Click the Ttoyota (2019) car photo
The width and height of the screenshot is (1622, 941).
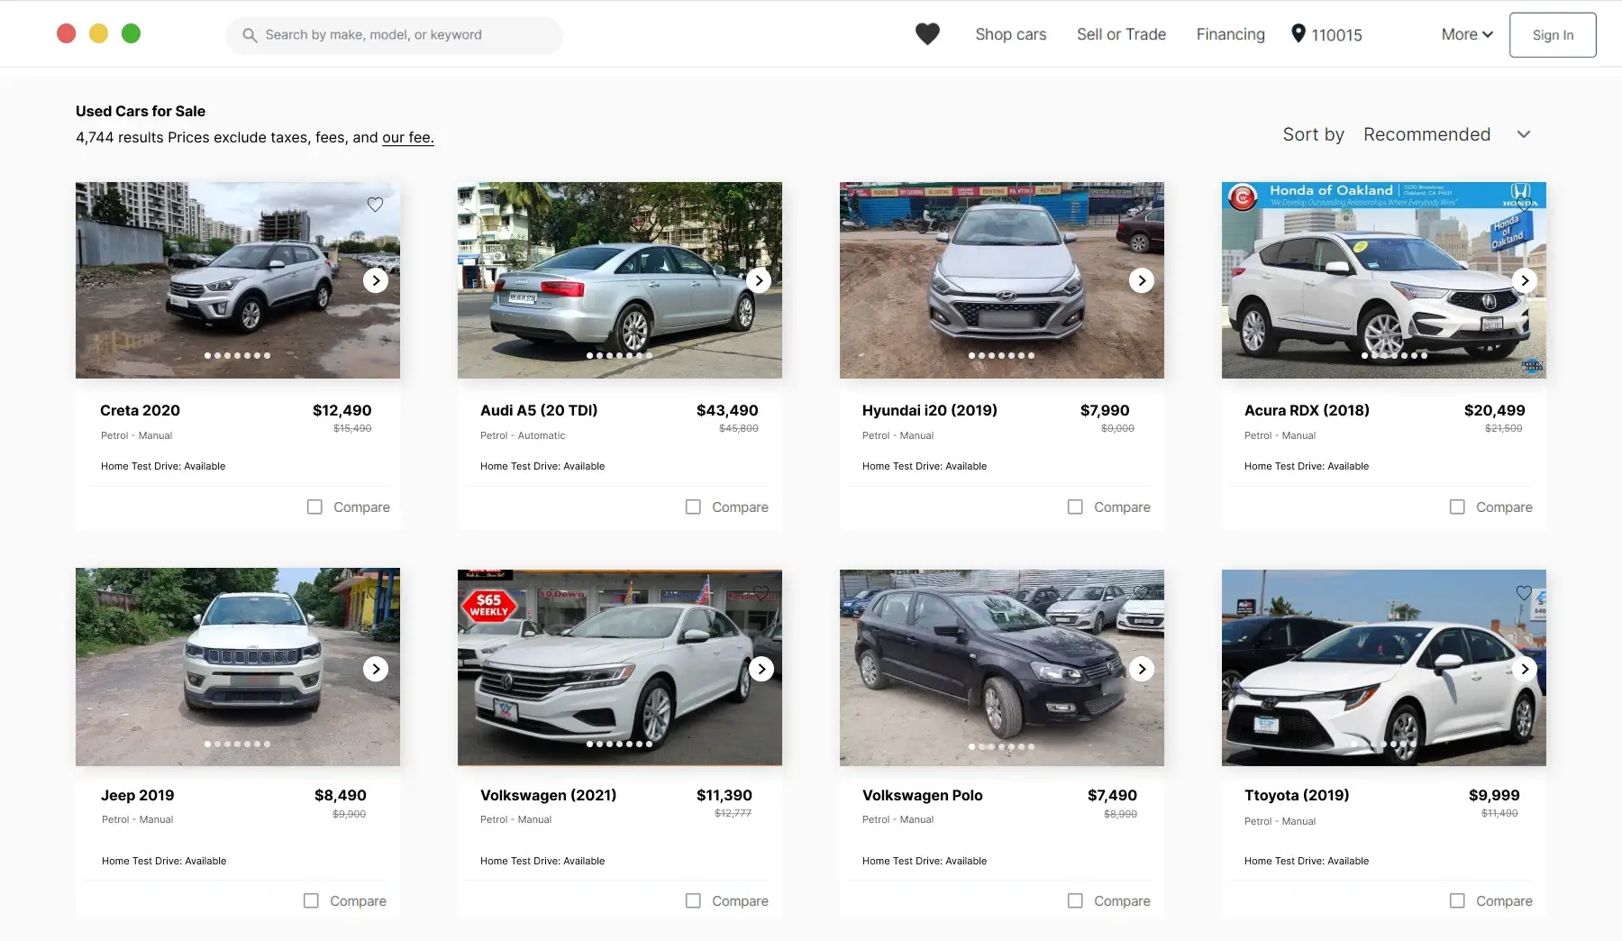pyautogui.click(x=1384, y=667)
